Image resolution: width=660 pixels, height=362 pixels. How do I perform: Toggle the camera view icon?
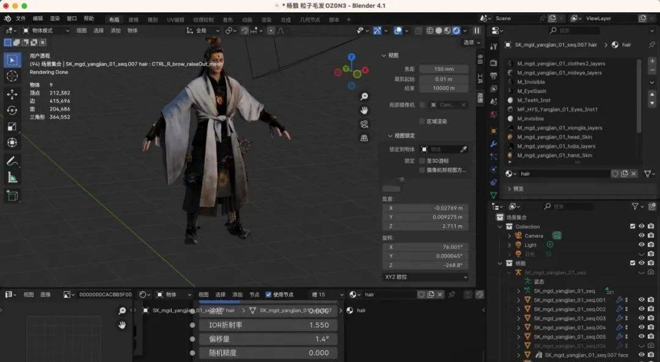364,124
